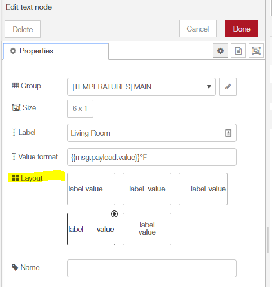Click the Name tag icon

click(15, 267)
